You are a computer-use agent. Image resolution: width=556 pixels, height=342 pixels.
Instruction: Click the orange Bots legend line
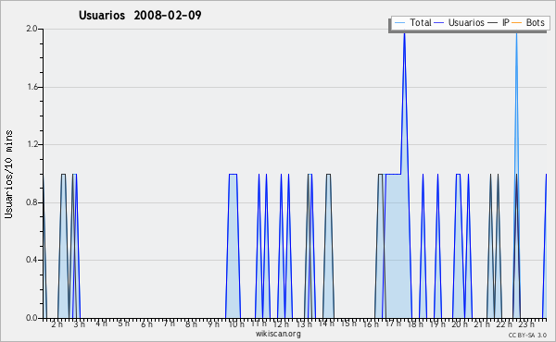coord(517,23)
